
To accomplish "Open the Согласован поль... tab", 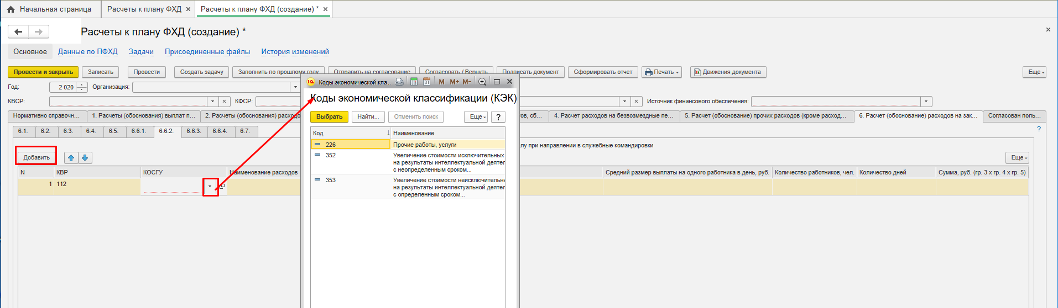I will click(x=1014, y=116).
